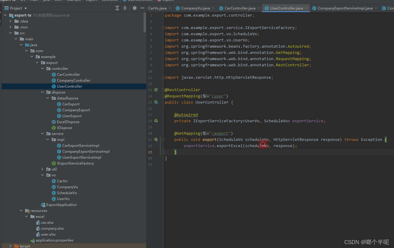The width and height of the screenshot is (394, 248).
Task: Click the ExportApplication Spring Boot icon
Action: [43, 205]
